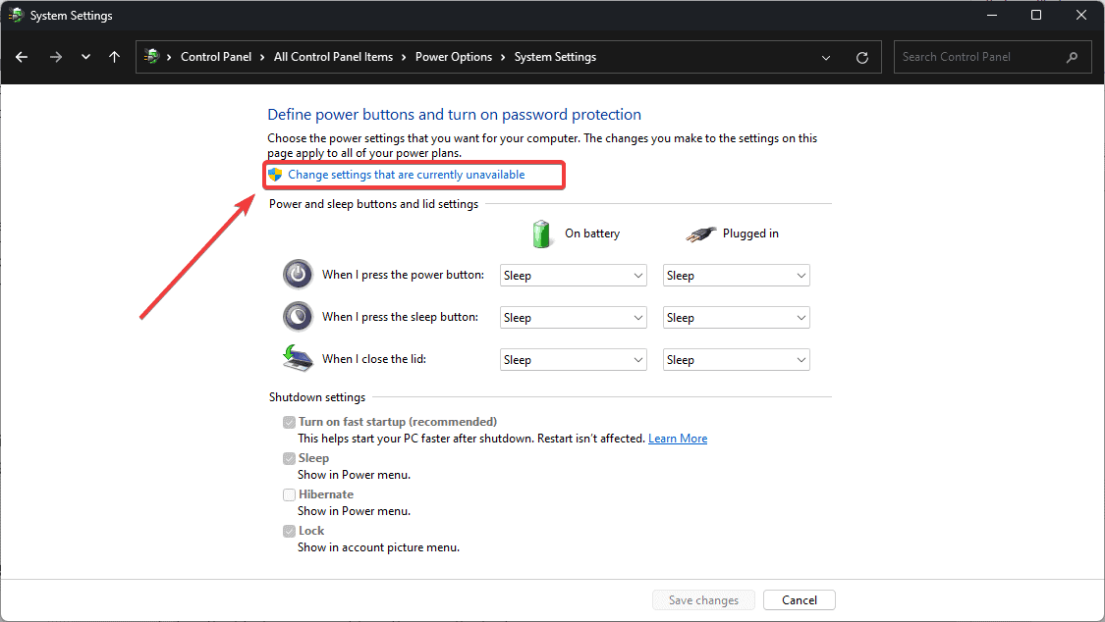The image size is (1105, 622).
Task: Toggle Turn on fast startup checkbox
Action: point(289,422)
